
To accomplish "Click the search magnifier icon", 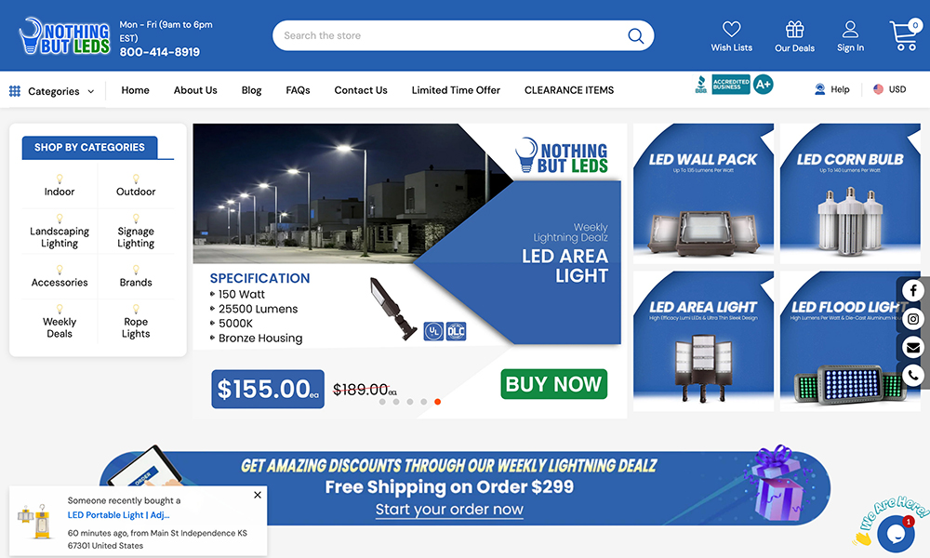I will tap(636, 35).
